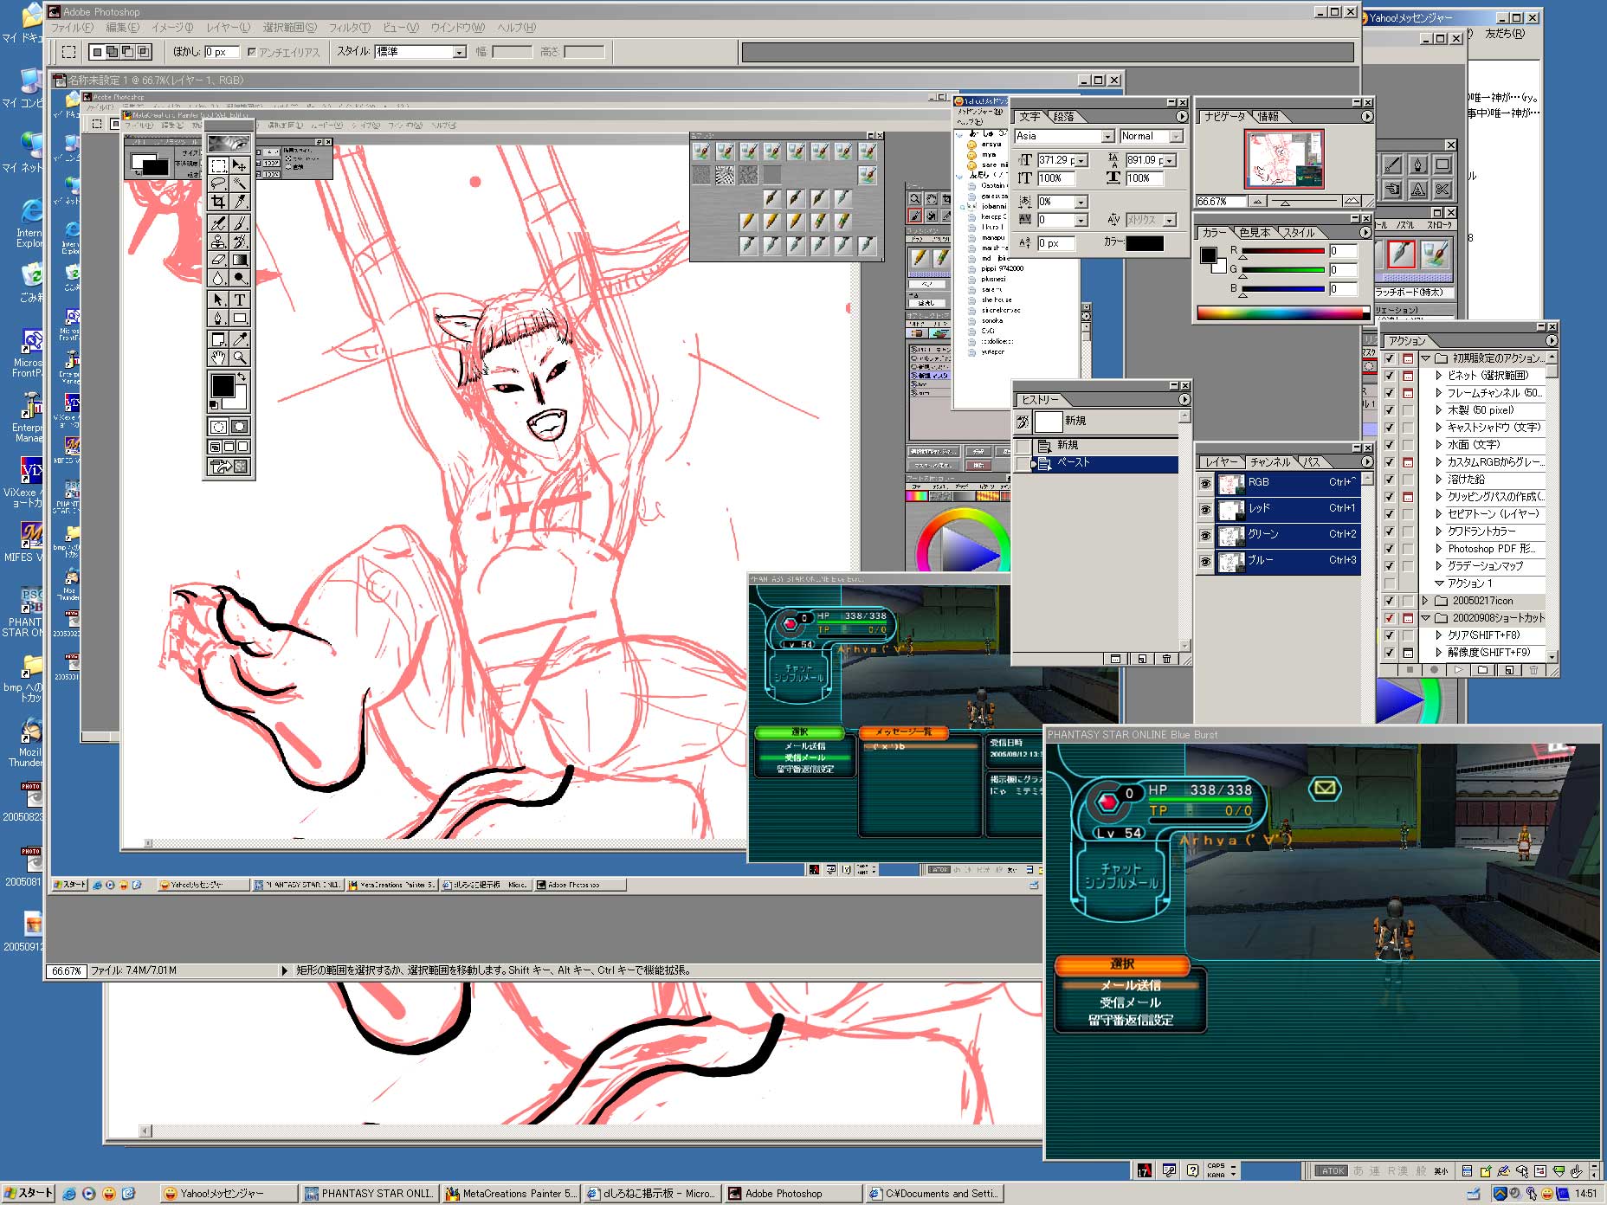Click the trash icon in History panel
This screenshot has height=1205, width=1607.
(x=1166, y=659)
